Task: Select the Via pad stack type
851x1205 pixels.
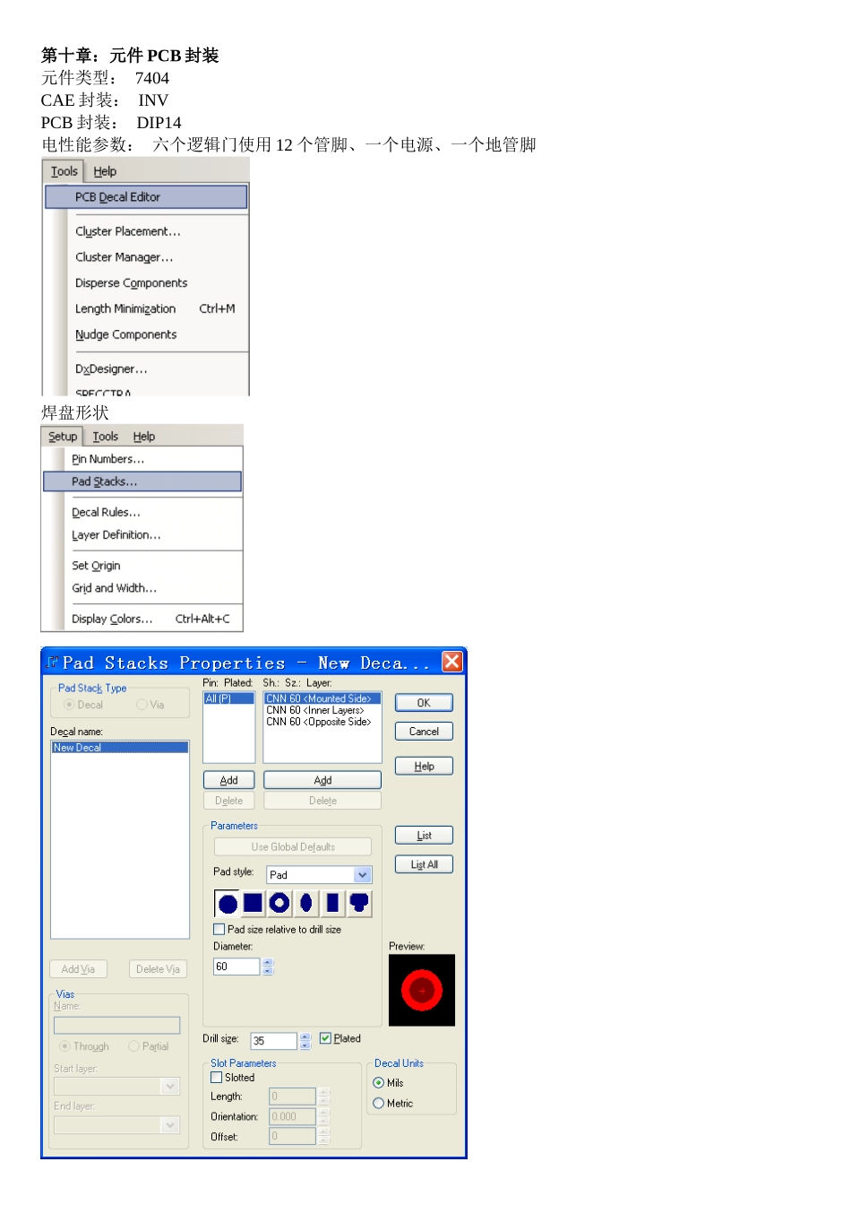Action: coord(142,705)
